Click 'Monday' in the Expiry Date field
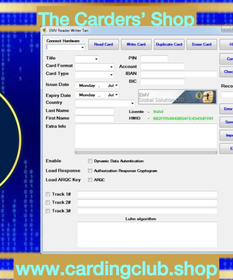Image resolution: width=233 pixels, height=280 pixels. pos(87,95)
